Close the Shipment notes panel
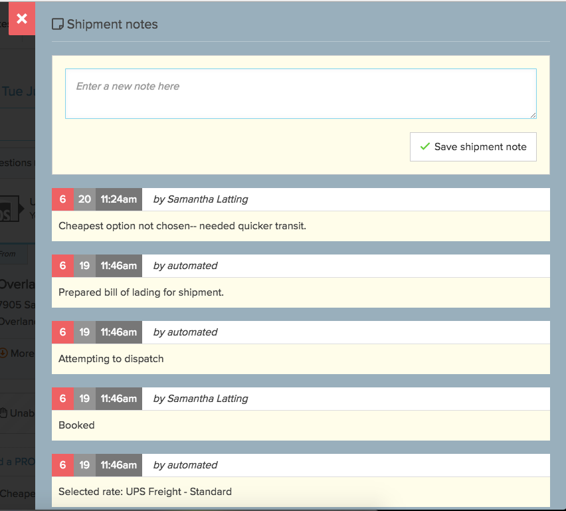 [21, 19]
